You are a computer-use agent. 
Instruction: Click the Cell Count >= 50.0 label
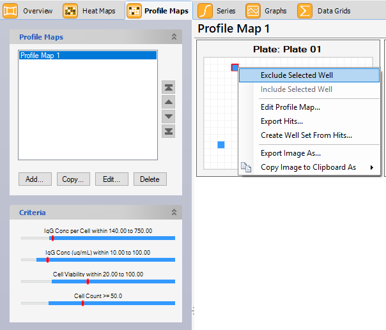coord(98,296)
